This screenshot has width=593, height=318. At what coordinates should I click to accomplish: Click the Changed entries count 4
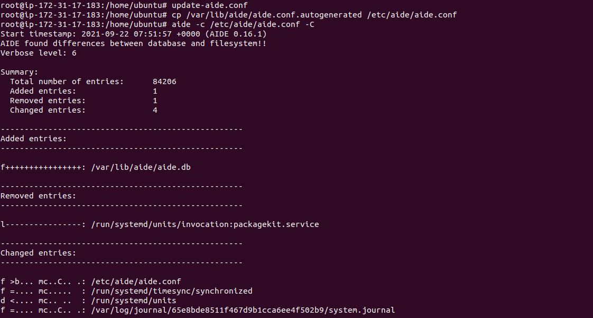coord(155,110)
